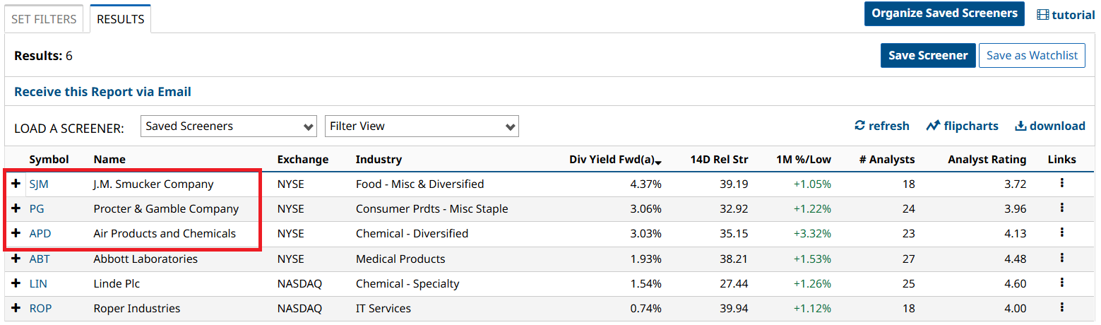
Task: Click the download icon
Action: pyautogui.click(x=1020, y=126)
